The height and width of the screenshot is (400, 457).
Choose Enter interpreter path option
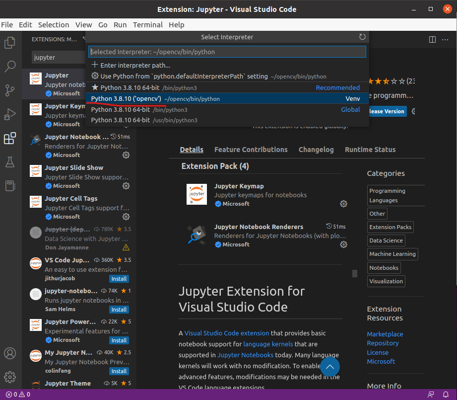227,65
